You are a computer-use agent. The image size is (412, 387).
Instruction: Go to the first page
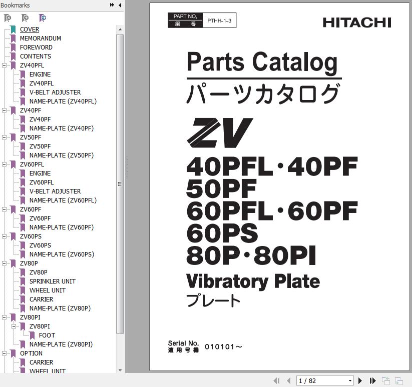pyautogui.click(x=276, y=380)
